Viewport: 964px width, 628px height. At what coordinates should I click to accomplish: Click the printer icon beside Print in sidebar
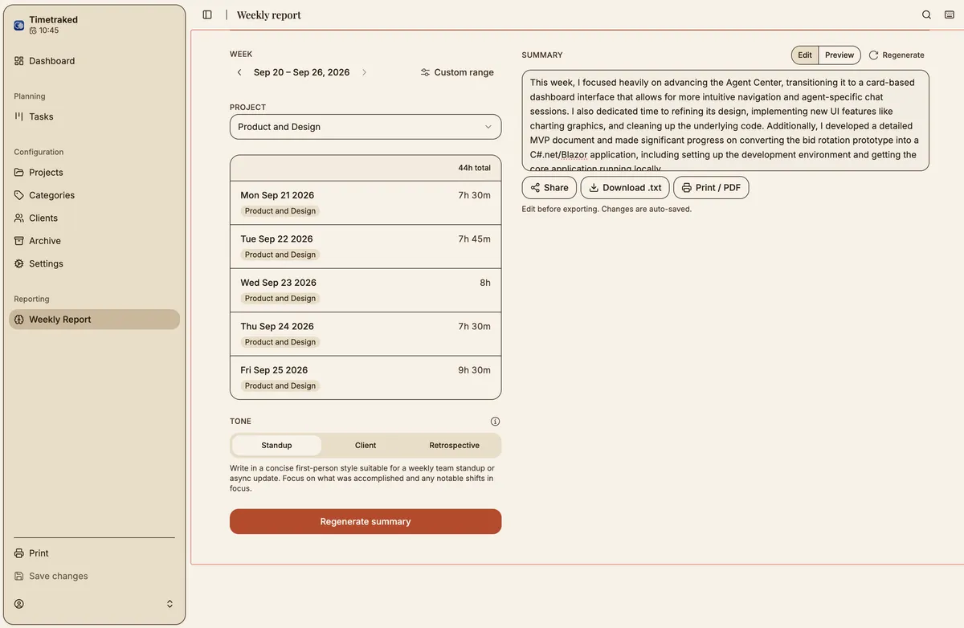click(19, 553)
